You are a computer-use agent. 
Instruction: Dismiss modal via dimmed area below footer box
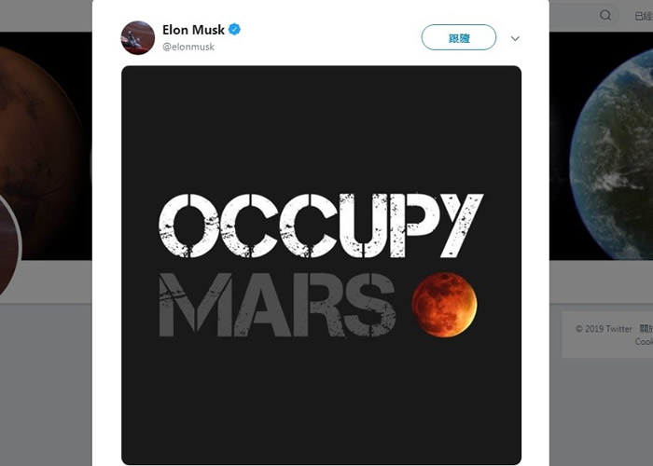[601, 412]
